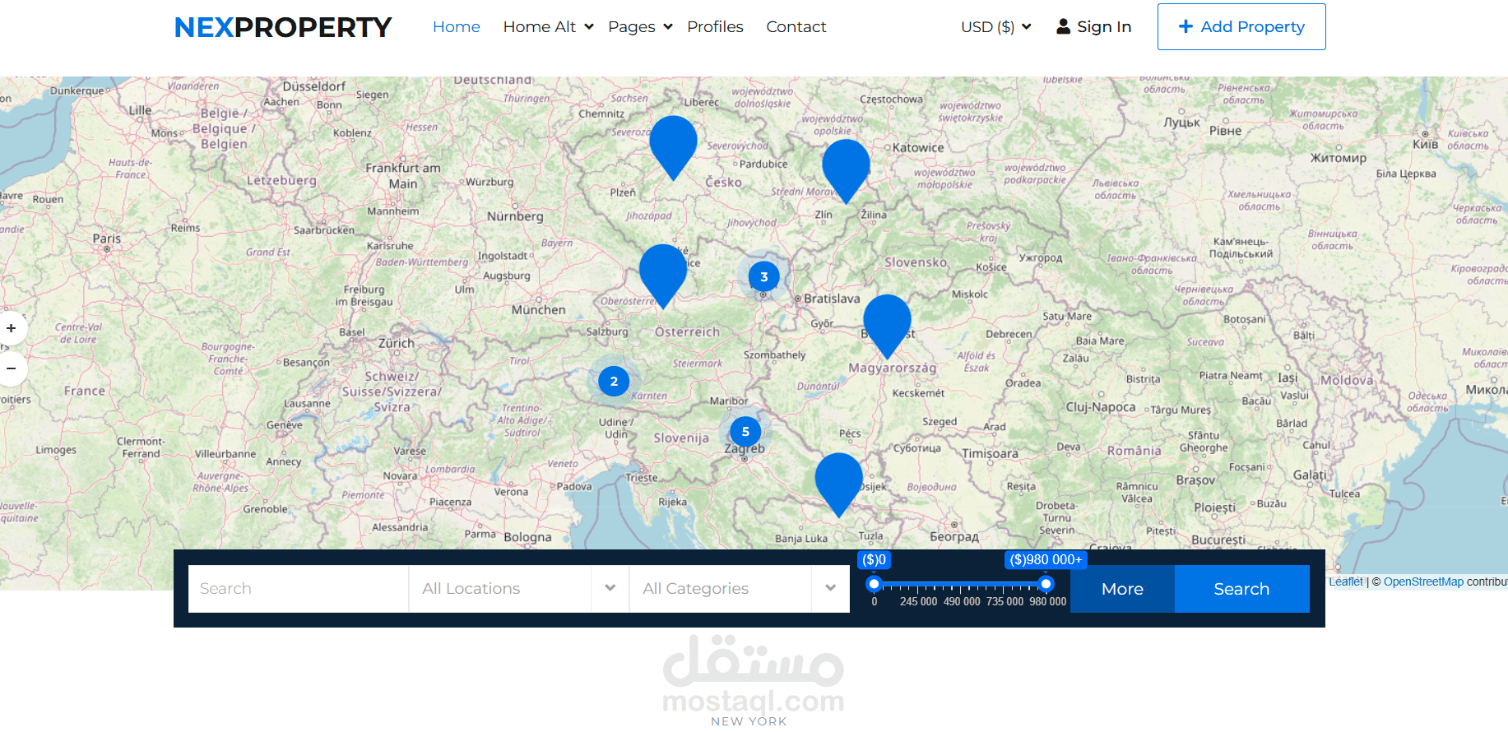Click the map marker near Česko

(x=673, y=146)
